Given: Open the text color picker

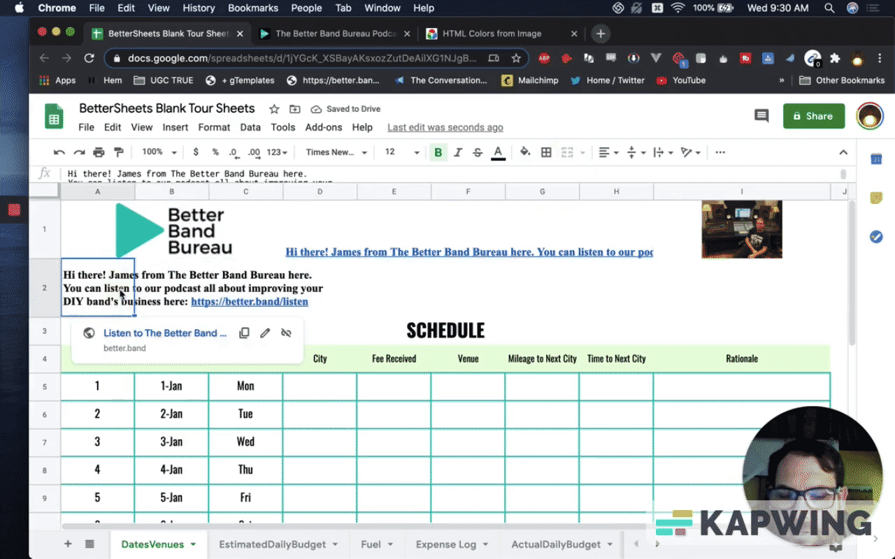Looking at the screenshot, I should click(x=498, y=152).
